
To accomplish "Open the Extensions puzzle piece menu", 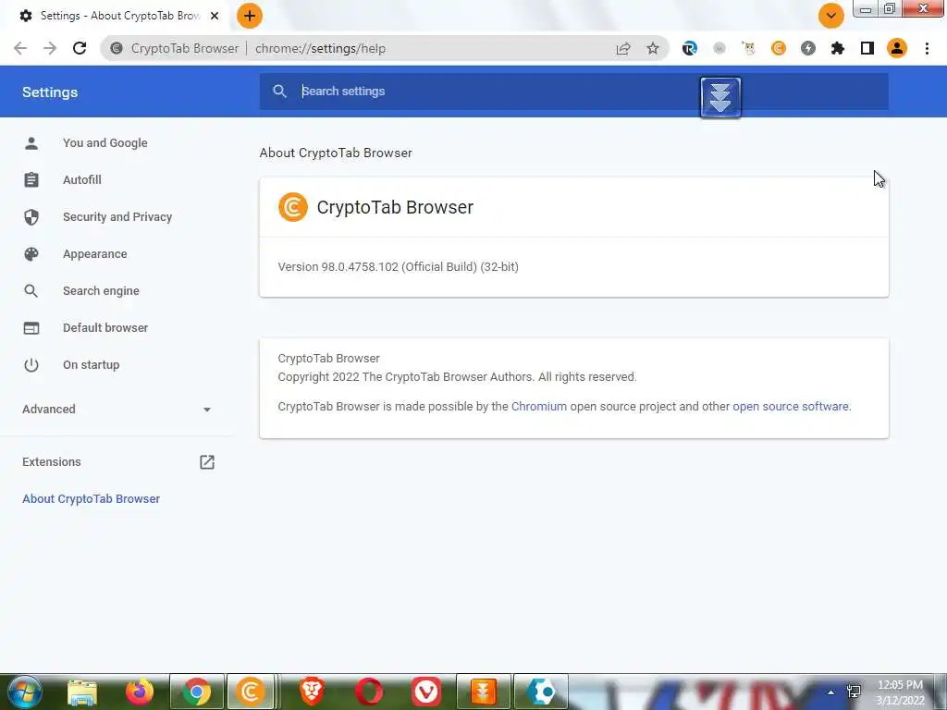I will 838,48.
